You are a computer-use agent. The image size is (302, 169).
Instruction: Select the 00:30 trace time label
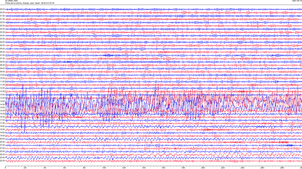(x=2, y=13)
